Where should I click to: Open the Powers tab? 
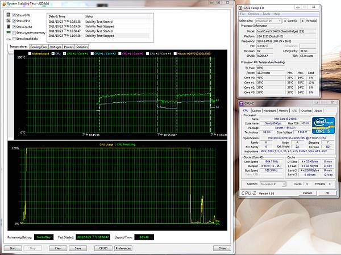[69, 47]
